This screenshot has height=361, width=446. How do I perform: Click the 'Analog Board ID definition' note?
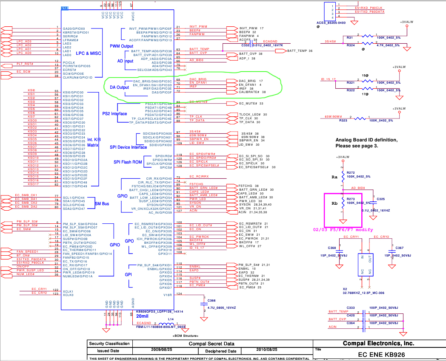pyautogui.click(x=366, y=143)
